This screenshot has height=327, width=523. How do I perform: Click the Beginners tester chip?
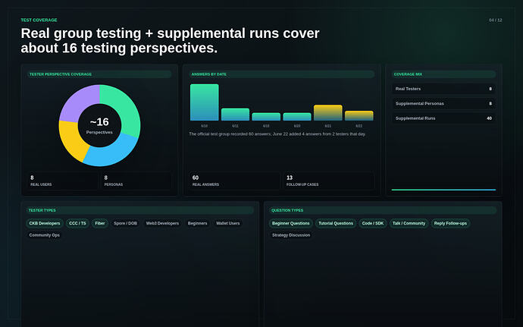pos(198,223)
